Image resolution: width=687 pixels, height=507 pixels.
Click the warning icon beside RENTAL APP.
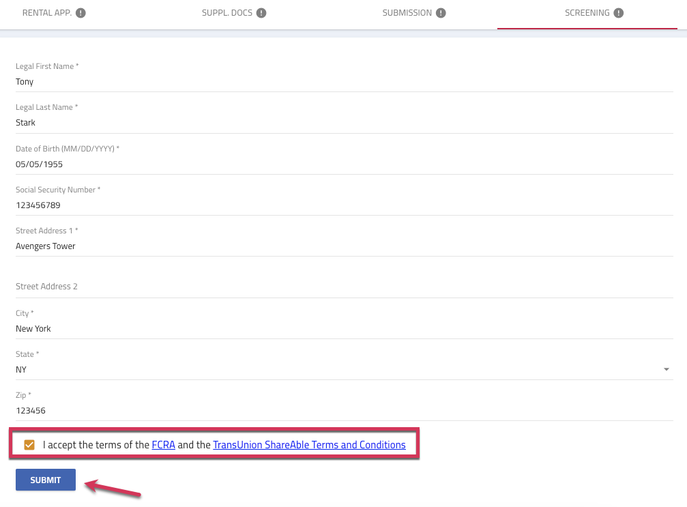[x=81, y=13]
